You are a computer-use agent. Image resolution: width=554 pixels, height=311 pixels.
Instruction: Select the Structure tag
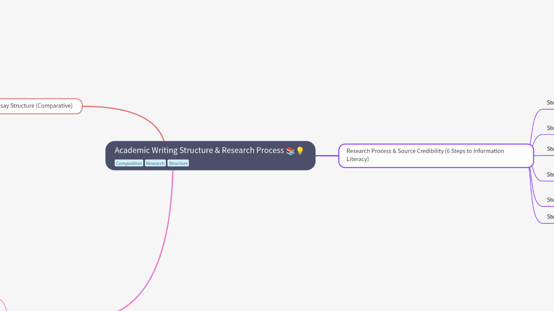pos(178,163)
